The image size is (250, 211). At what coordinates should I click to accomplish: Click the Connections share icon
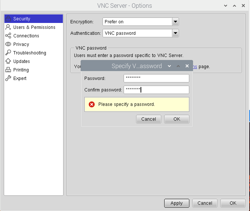click(8, 36)
